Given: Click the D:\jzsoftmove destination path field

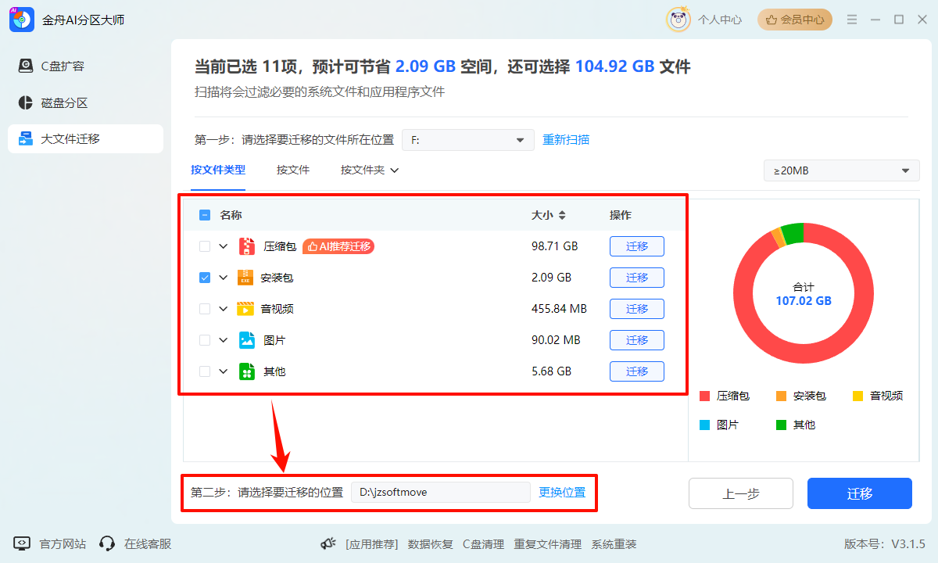Looking at the screenshot, I should click(x=440, y=493).
